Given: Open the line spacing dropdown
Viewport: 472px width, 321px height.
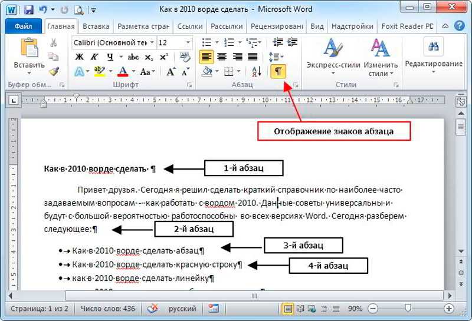Looking at the screenshot, I should coord(276,57).
